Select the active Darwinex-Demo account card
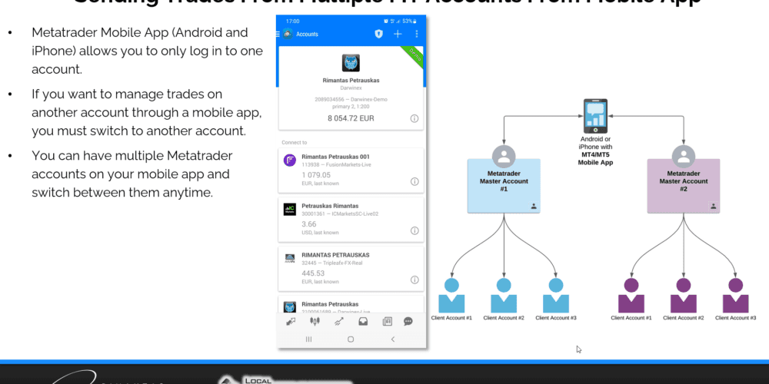 point(351,88)
